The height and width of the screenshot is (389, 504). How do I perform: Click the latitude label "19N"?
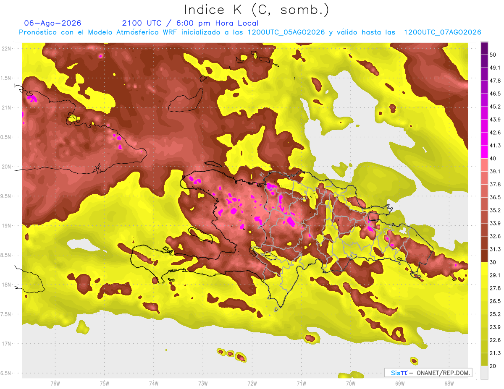(x=7, y=226)
